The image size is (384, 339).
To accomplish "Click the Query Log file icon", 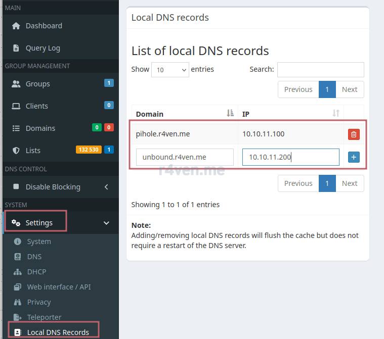I will (16, 48).
